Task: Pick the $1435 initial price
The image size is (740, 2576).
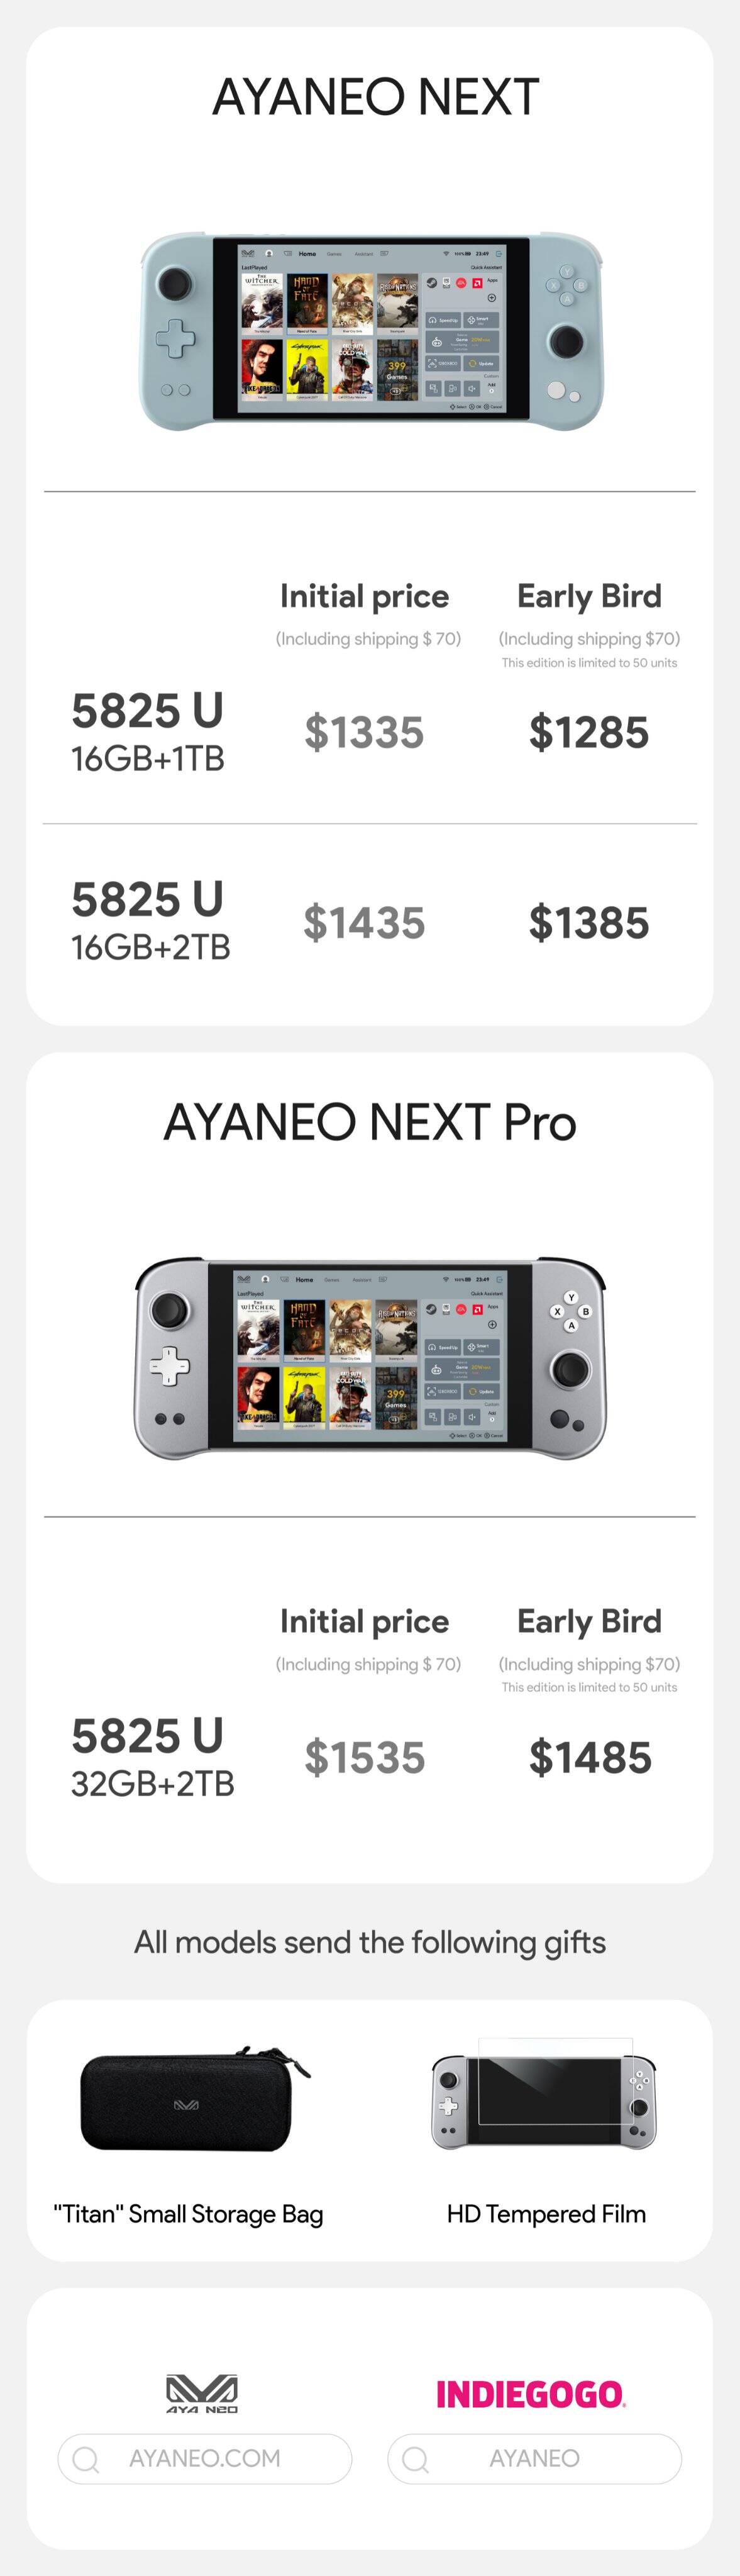Action: click(364, 922)
